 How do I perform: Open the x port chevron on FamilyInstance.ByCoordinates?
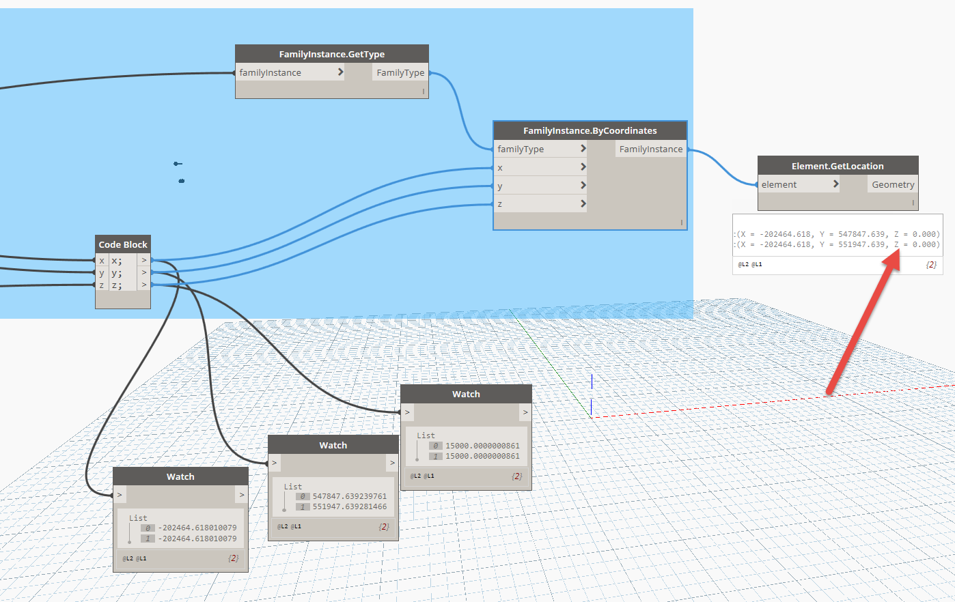[x=583, y=167]
